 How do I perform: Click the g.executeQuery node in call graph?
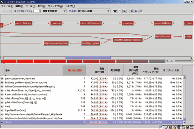point(23,23)
